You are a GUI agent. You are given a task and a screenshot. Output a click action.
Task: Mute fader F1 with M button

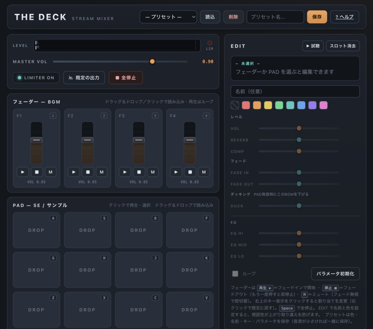click(x=50, y=172)
